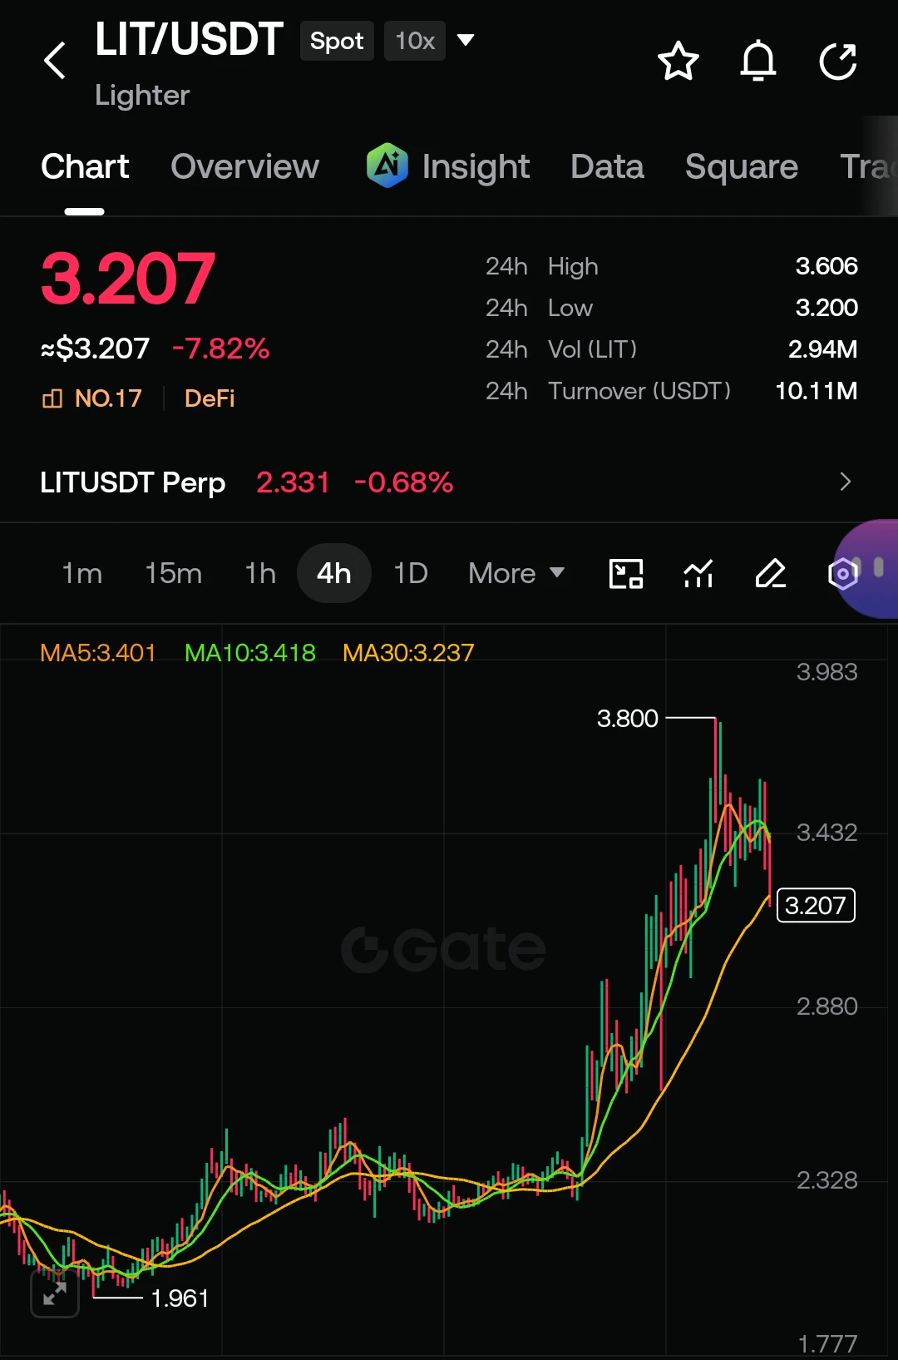Tap the Perp change -0.68%
898x1360 pixels.
[403, 482]
